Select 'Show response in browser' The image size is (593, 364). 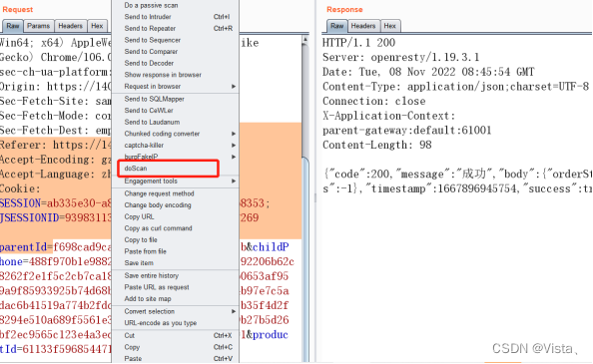[x=176, y=75]
